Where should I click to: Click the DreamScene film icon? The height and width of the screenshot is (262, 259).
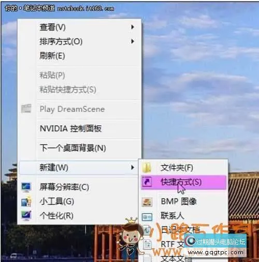tap(26, 109)
